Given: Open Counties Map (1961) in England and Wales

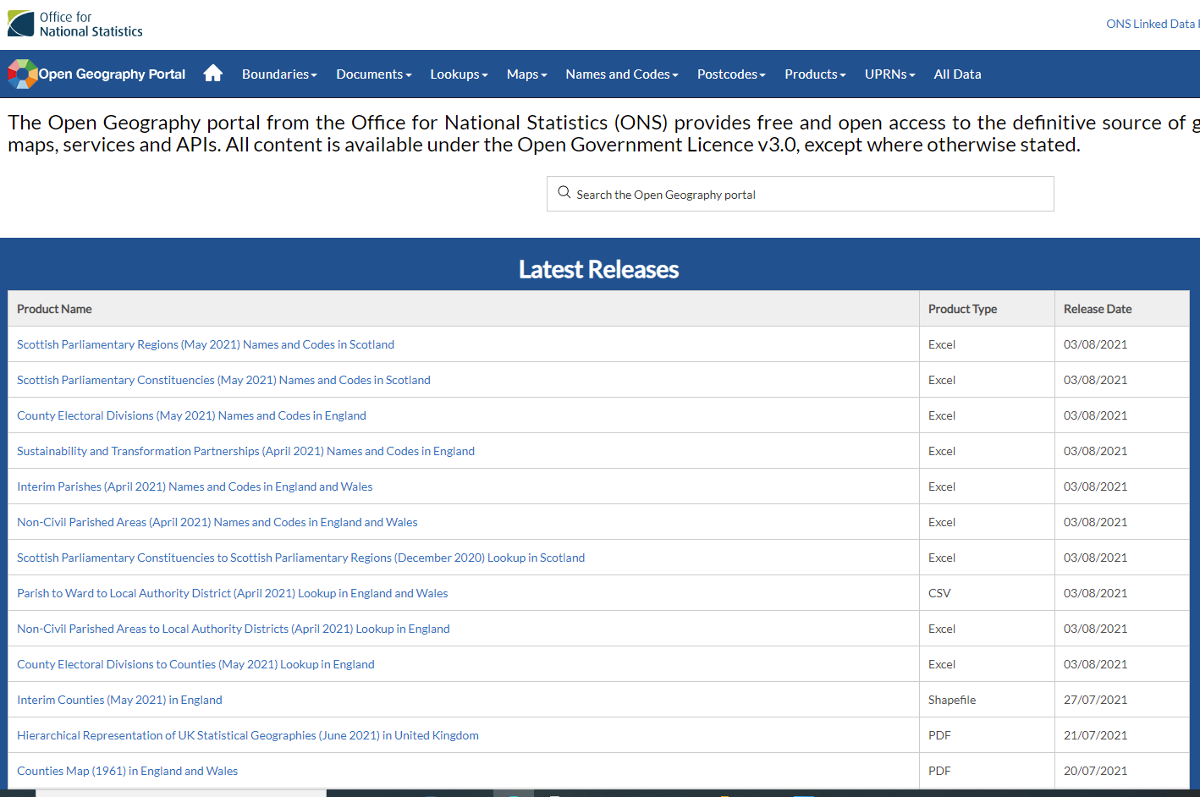Looking at the screenshot, I should (x=127, y=771).
